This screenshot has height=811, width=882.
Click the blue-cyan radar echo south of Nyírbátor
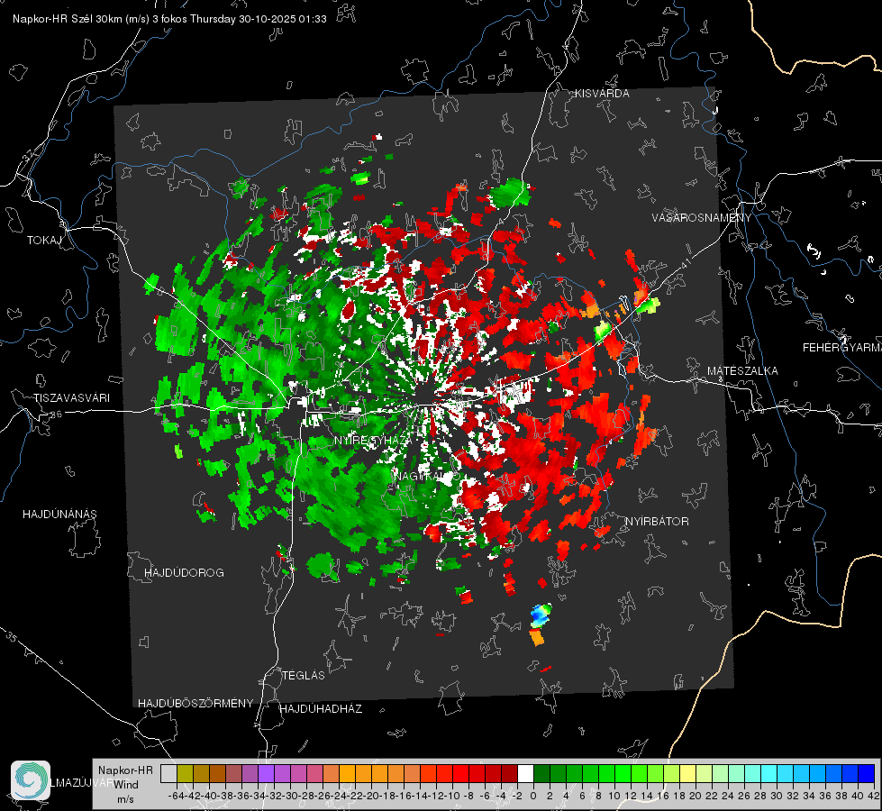coord(541,615)
